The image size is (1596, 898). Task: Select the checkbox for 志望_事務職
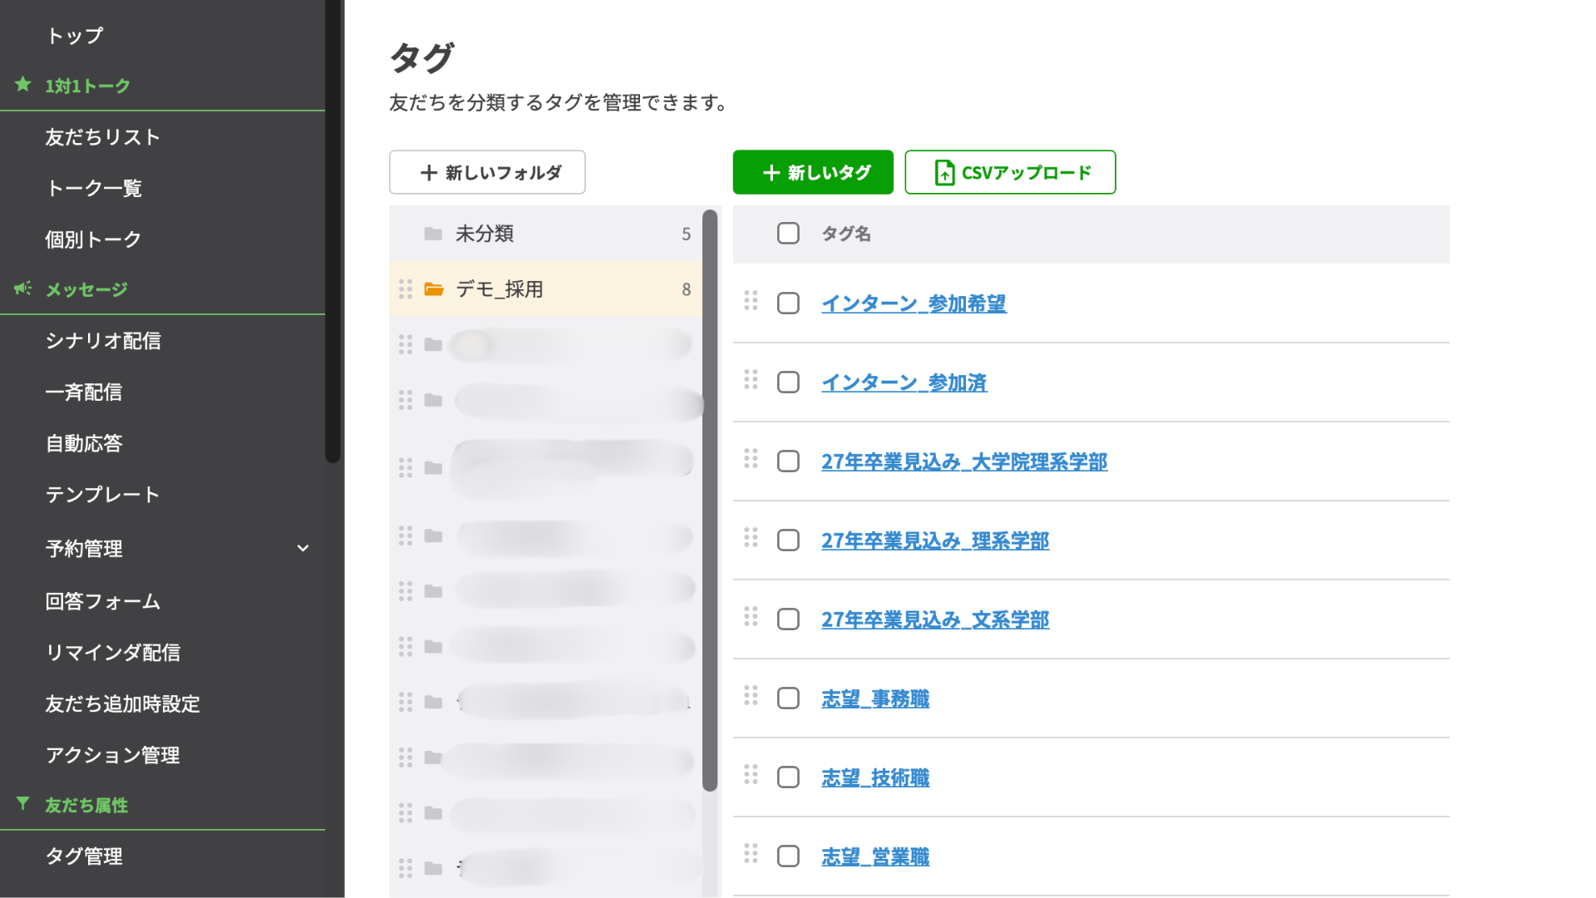pyautogui.click(x=788, y=698)
